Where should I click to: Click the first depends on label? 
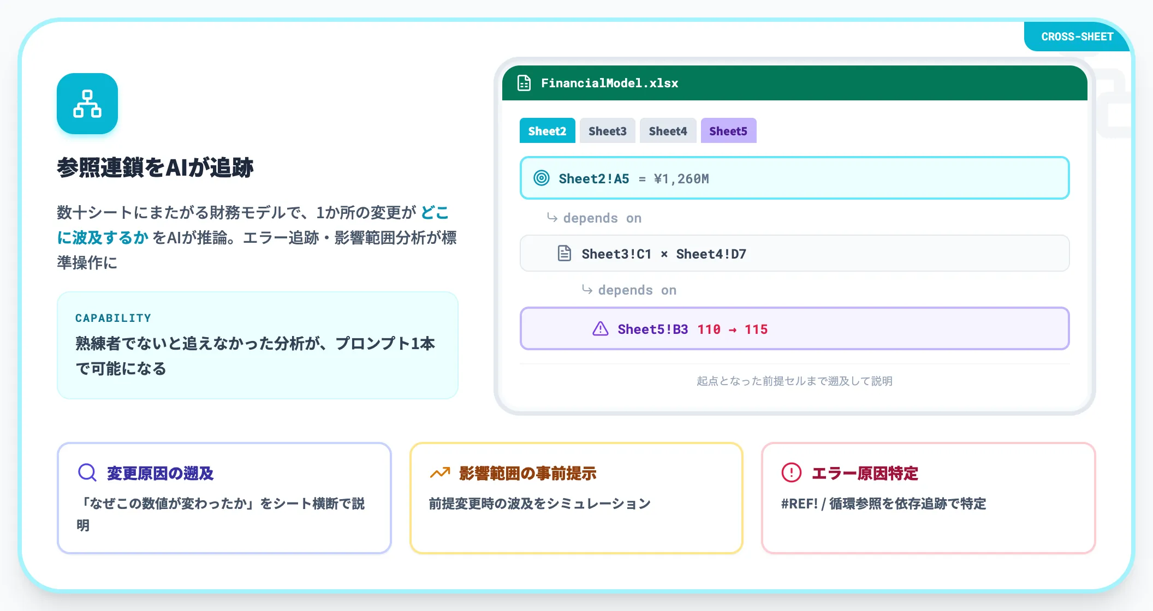coord(602,218)
